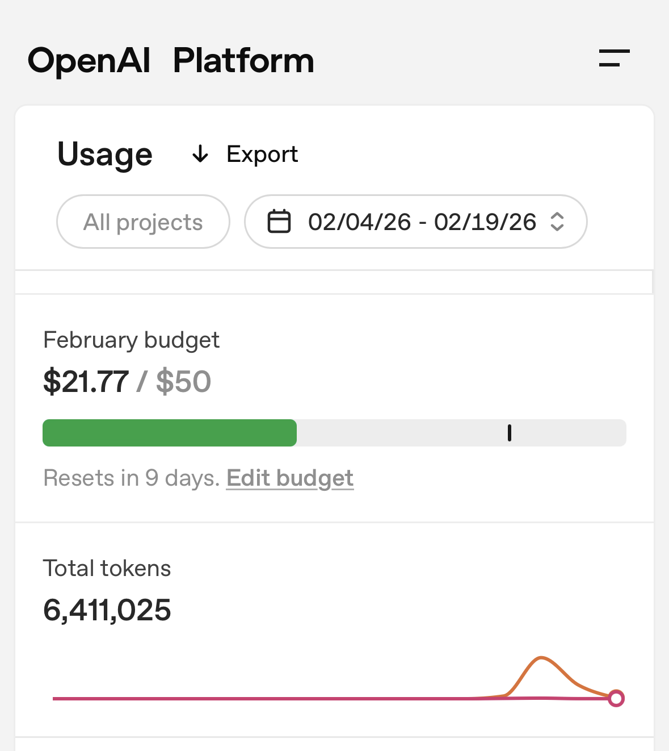
Task: Click the green filled budget progress bar
Action: [x=169, y=433]
